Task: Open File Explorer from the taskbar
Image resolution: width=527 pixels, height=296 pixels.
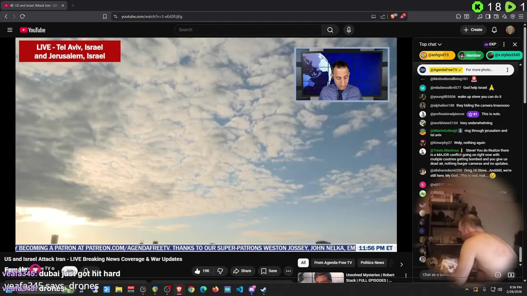Action: 119,289
